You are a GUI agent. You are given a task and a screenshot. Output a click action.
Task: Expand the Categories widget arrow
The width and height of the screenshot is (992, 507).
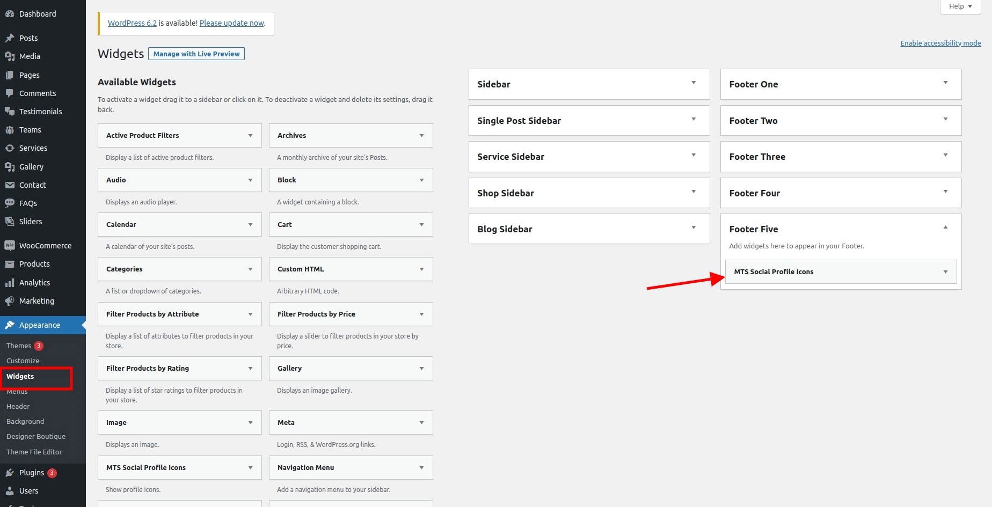pyautogui.click(x=250, y=269)
